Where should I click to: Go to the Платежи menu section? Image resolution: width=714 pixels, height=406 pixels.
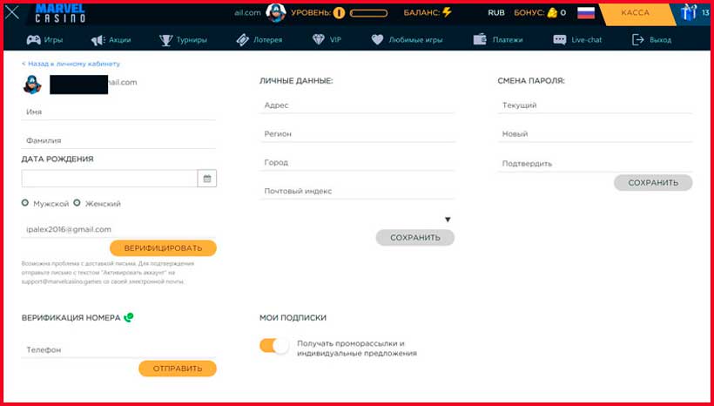pos(498,40)
